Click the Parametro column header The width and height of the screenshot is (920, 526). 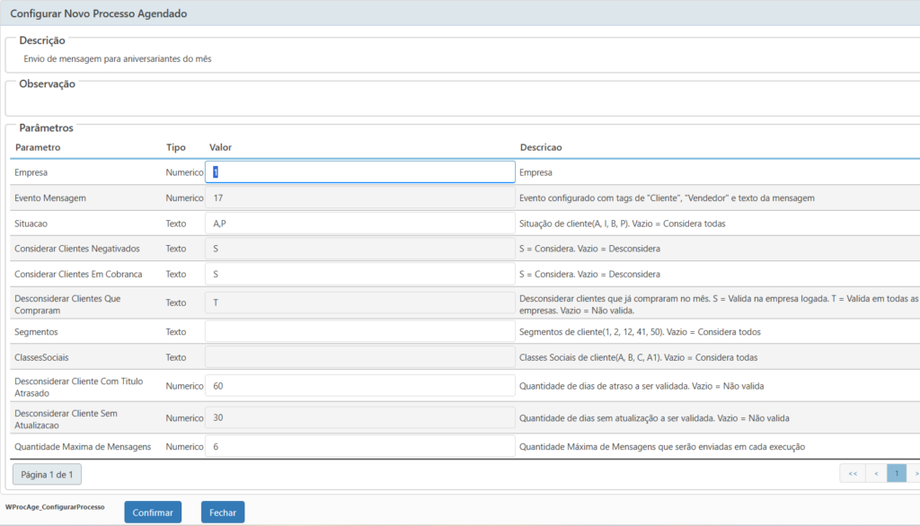pyautogui.click(x=38, y=147)
